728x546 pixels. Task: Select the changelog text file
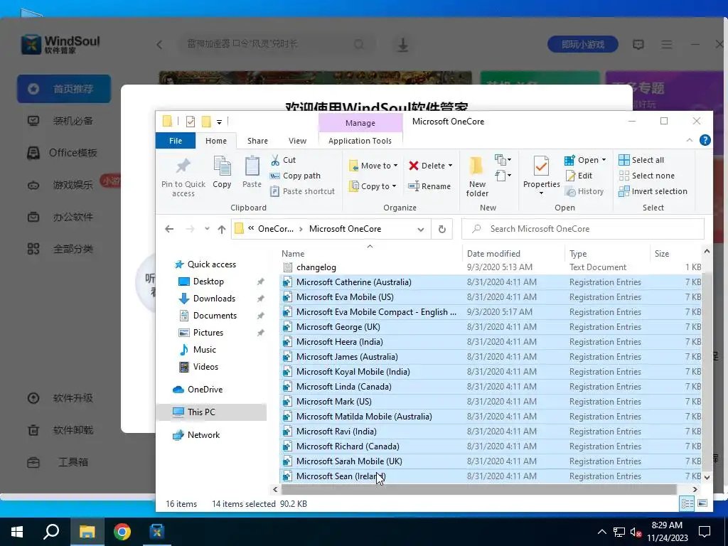[x=316, y=267]
